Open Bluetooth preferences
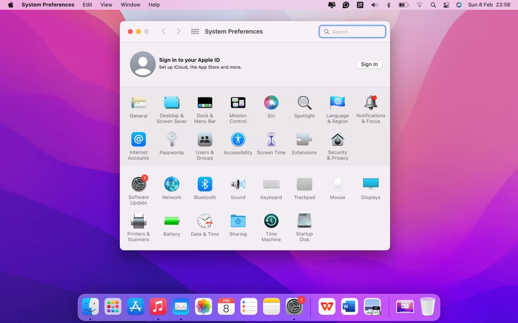Viewport: 518px width, 323px height. click(x=205, y=185)
